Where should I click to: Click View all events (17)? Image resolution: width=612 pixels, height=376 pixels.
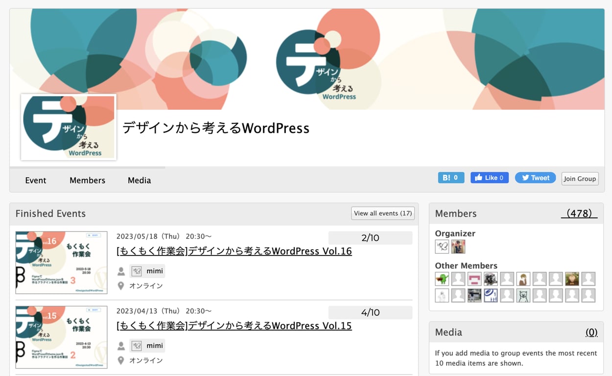pyautogui.click(x=383, y=213)
